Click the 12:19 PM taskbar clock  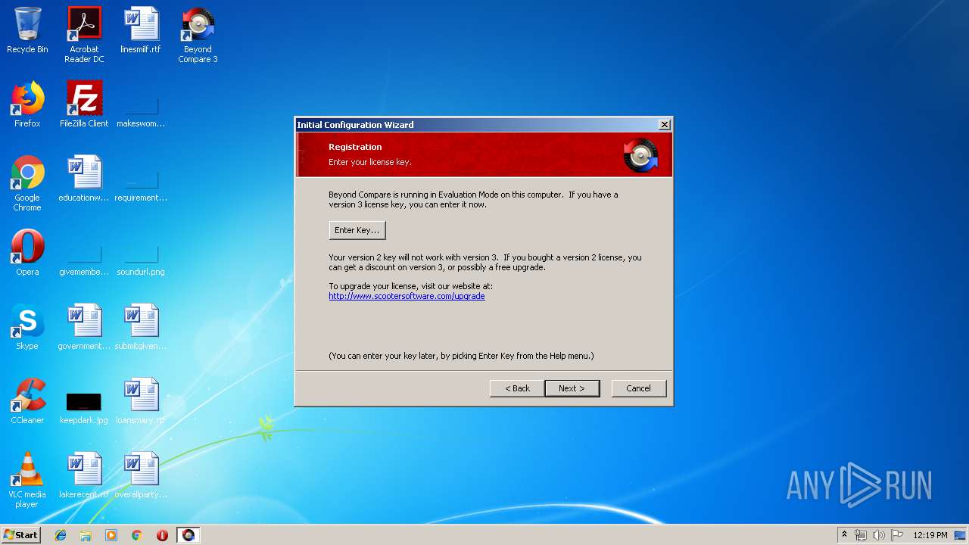(x=930, y=535)
